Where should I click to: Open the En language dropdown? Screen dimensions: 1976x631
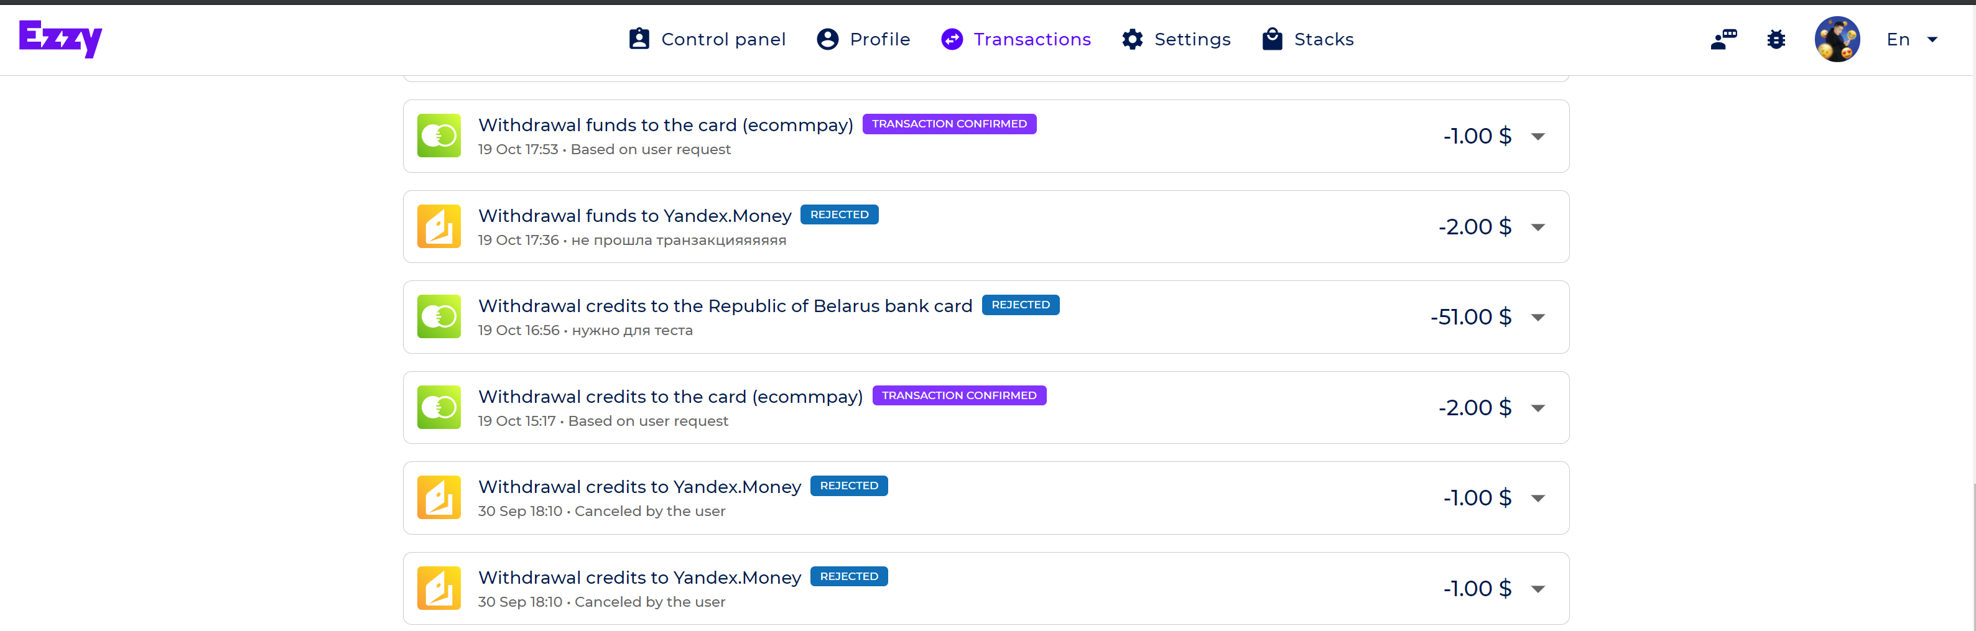[1911, 39]
